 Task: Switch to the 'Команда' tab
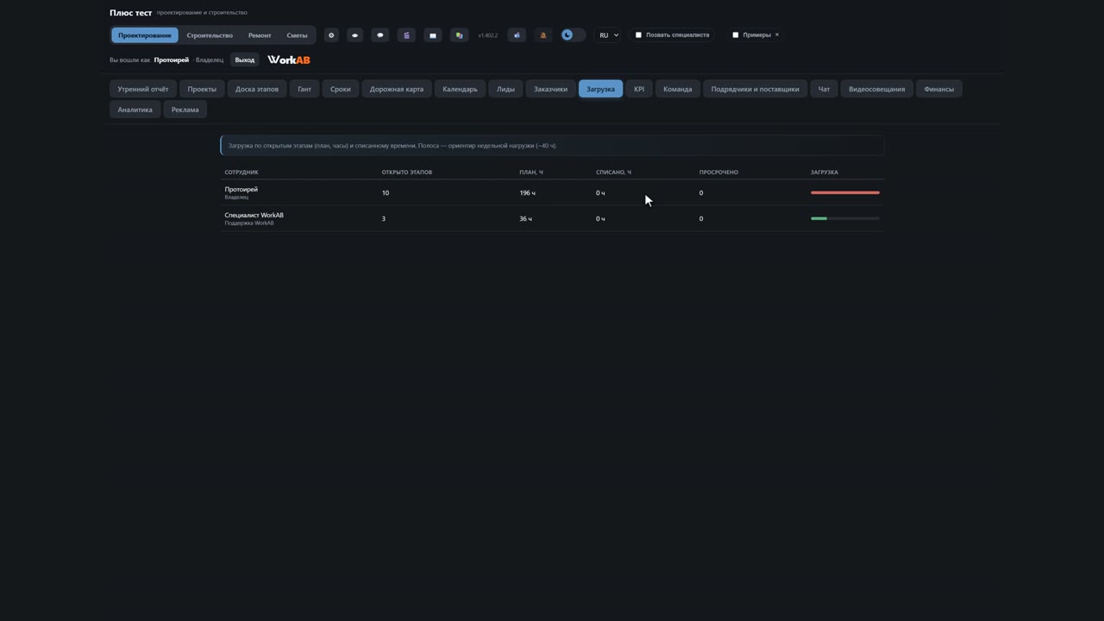pyautogui.click(x=678, y=89)
